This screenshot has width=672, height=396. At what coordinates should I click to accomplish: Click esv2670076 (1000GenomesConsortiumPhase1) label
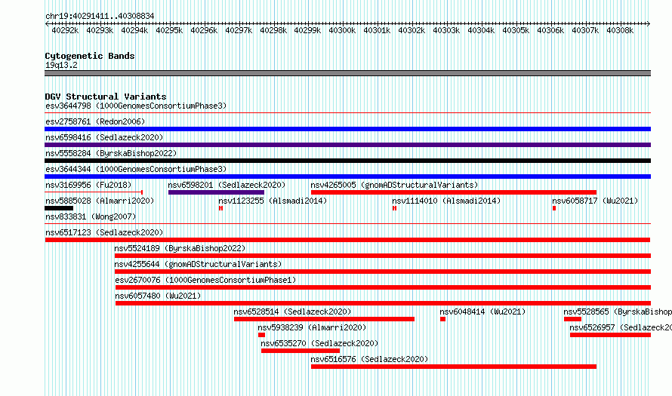205,280
